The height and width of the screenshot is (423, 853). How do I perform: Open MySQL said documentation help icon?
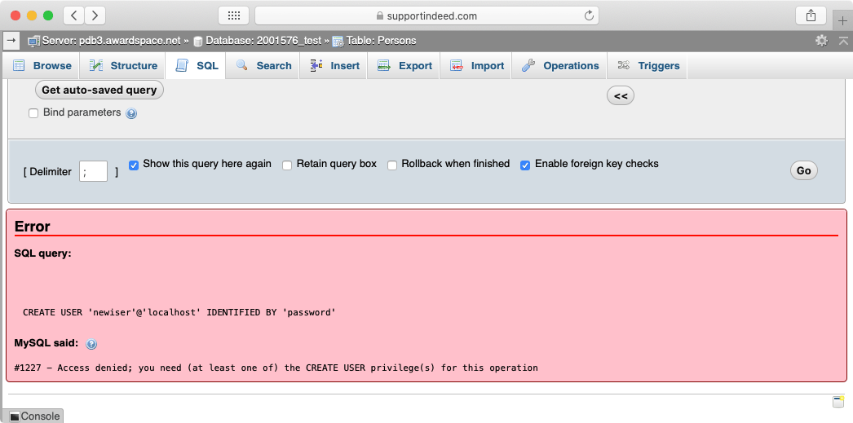point(91,345)
